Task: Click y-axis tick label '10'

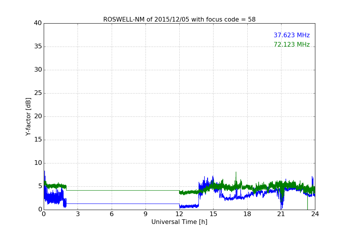Action: [x=38, y=163]
